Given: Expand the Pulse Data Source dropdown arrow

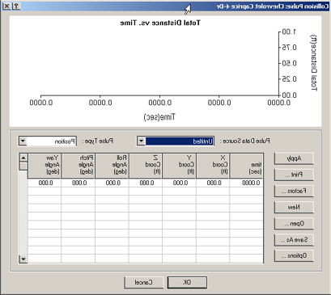Looking at the screenshot, I should pos(141,141).
